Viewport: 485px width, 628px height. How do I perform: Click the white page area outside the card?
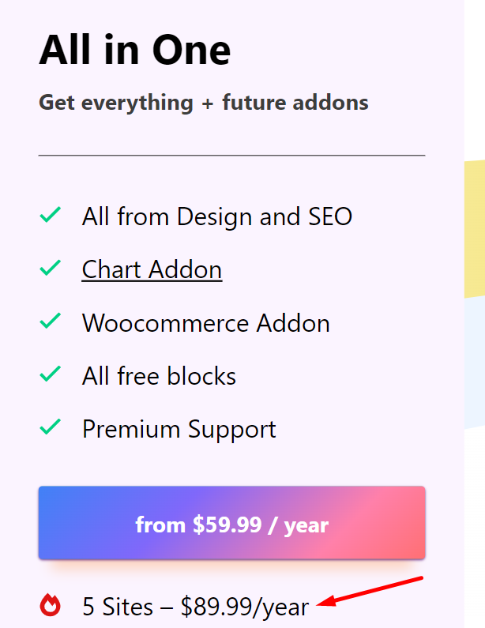474,79
